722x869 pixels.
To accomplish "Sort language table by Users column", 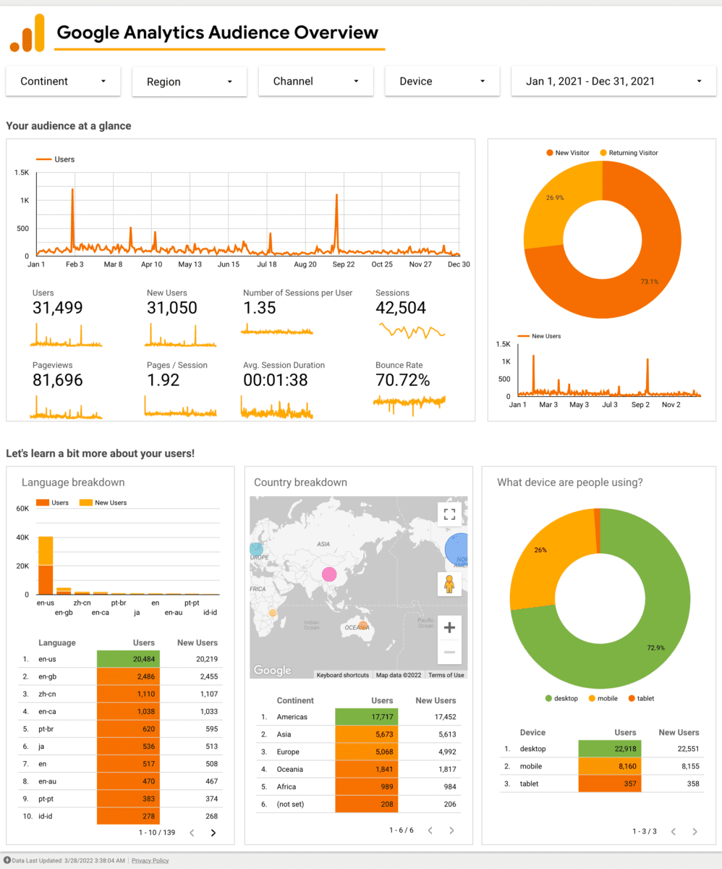I will (144, 642).
